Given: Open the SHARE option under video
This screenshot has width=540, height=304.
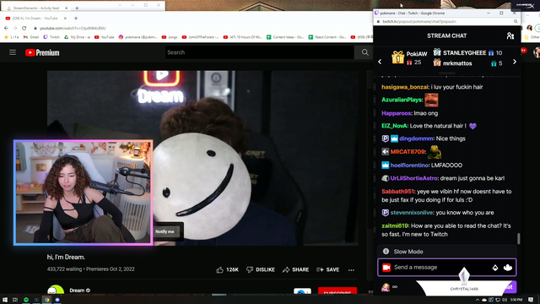Looking at the screenshot, I should [x=296, y=269].
